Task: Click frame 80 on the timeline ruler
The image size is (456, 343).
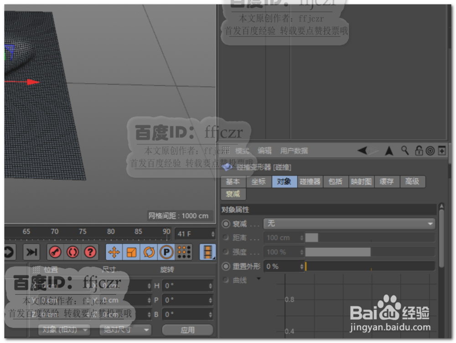Action: 111,231
